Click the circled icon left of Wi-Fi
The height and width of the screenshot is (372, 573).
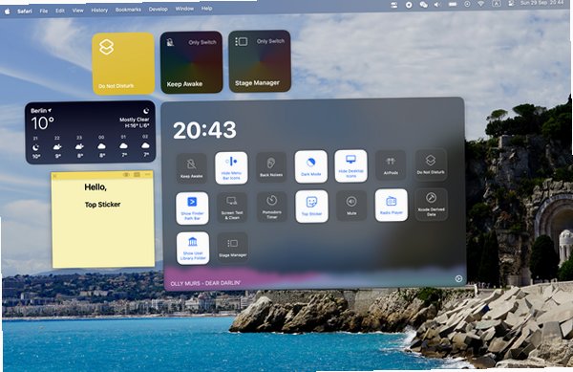(467, 4)
